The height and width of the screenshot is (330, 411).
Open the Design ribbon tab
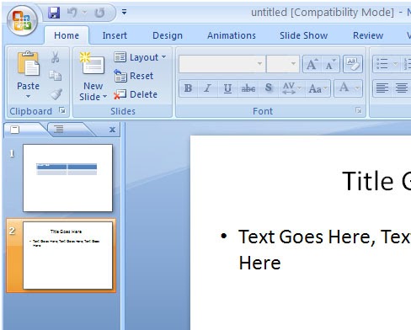tap(168, 35)
